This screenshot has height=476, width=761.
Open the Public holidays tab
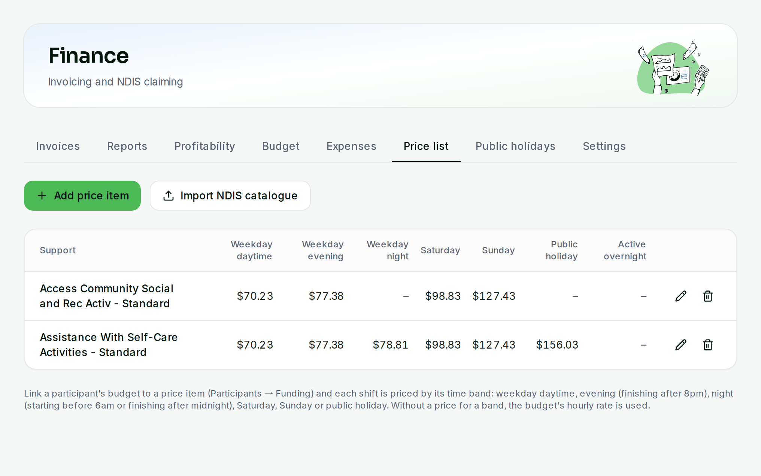tap(515, 146)
